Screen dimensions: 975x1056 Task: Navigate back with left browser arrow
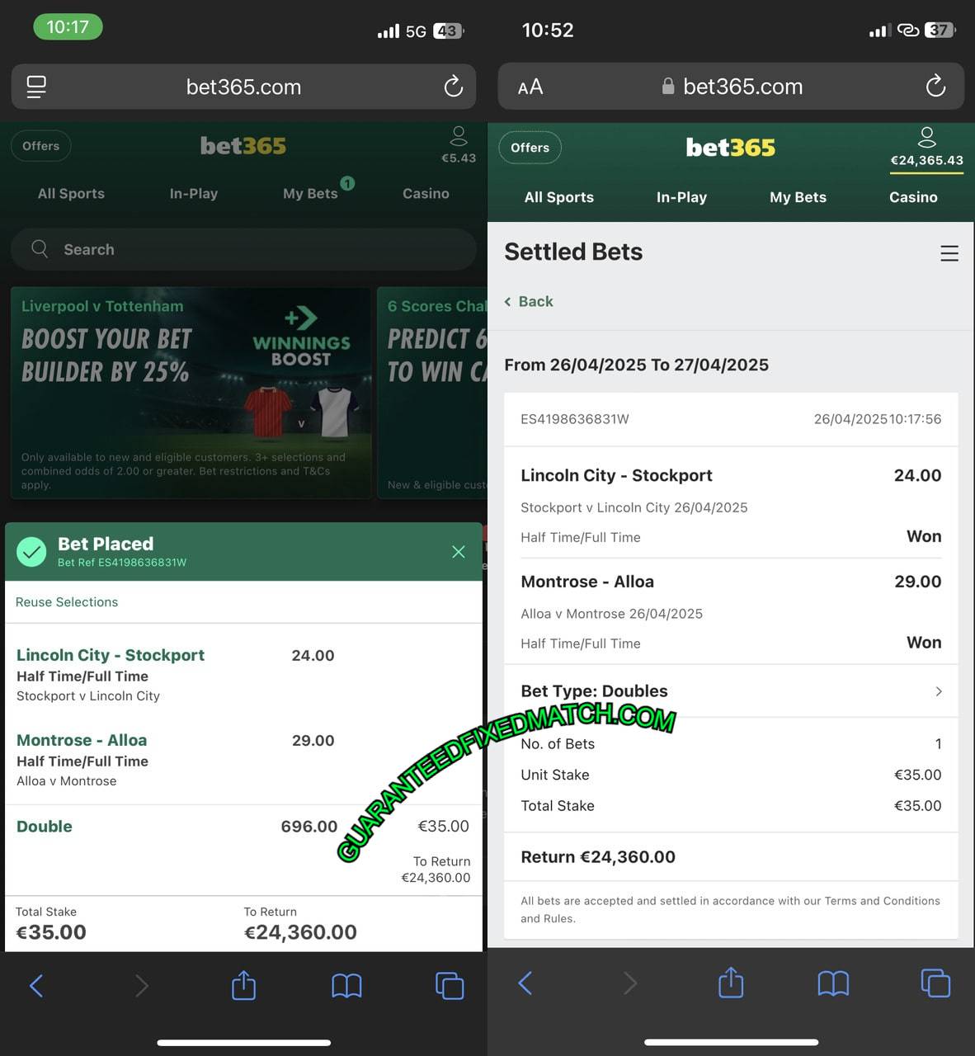(36, 985)
